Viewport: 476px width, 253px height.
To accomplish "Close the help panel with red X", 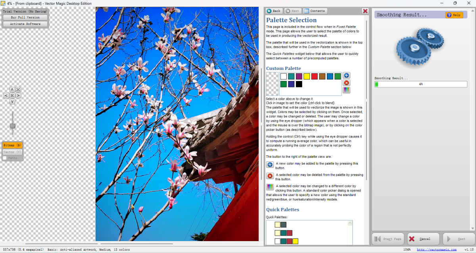I will pyautogui.click(x=365, y=11).
